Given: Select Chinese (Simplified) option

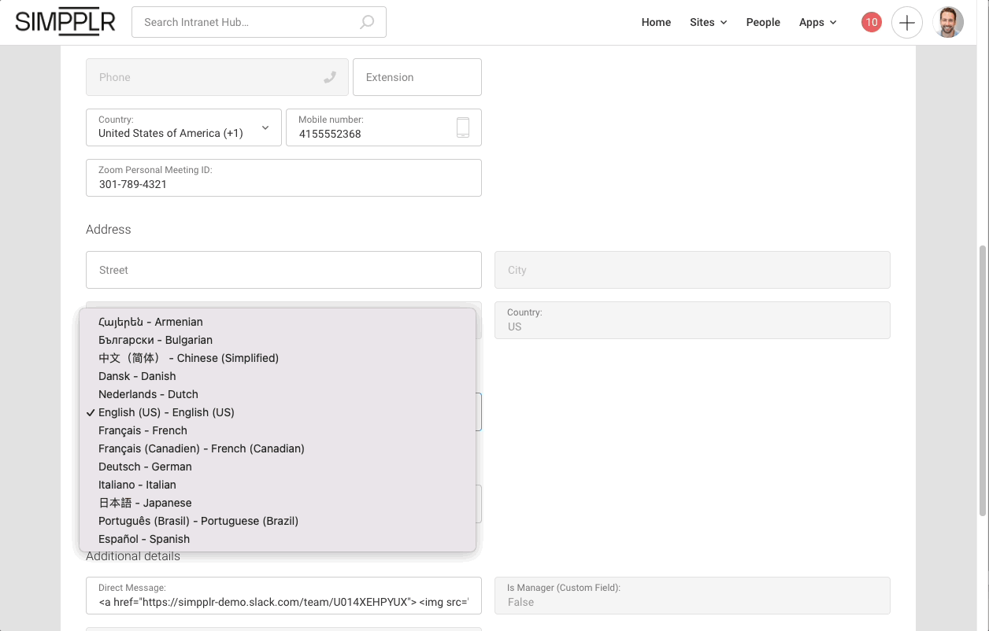Looking at the screenshot, I should click(278, 358).
